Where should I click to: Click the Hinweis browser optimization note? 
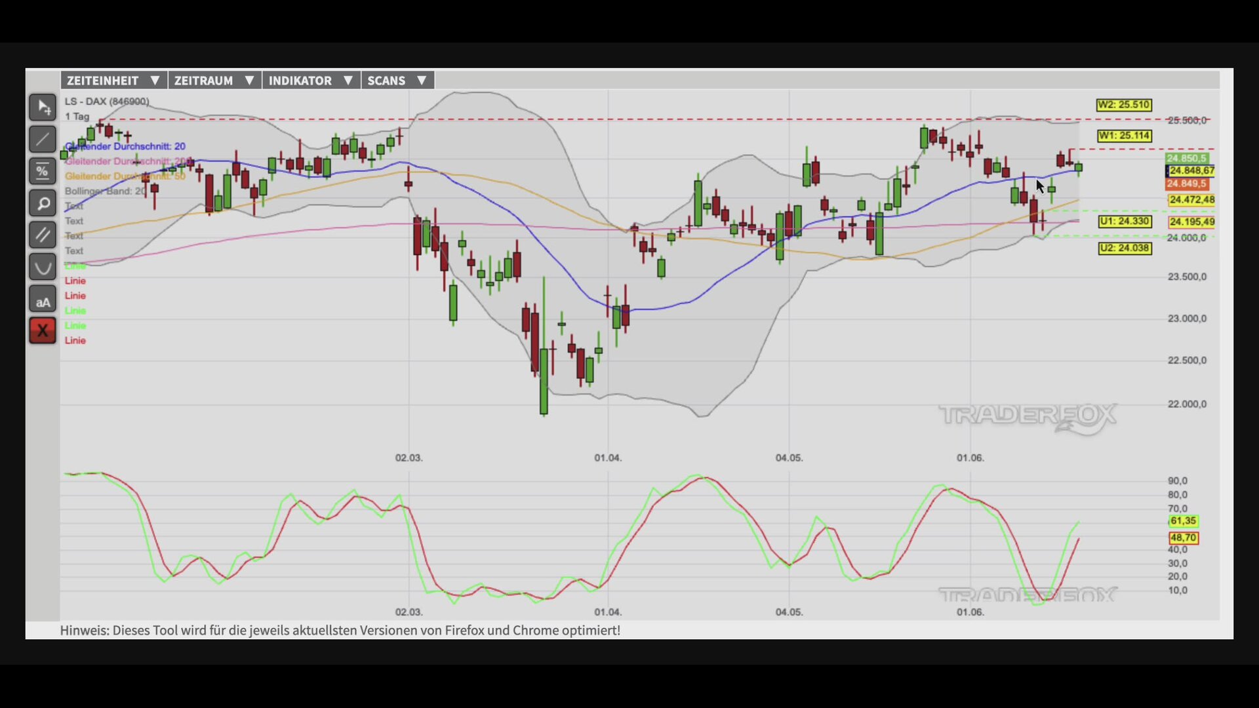[x=340, y=631]
